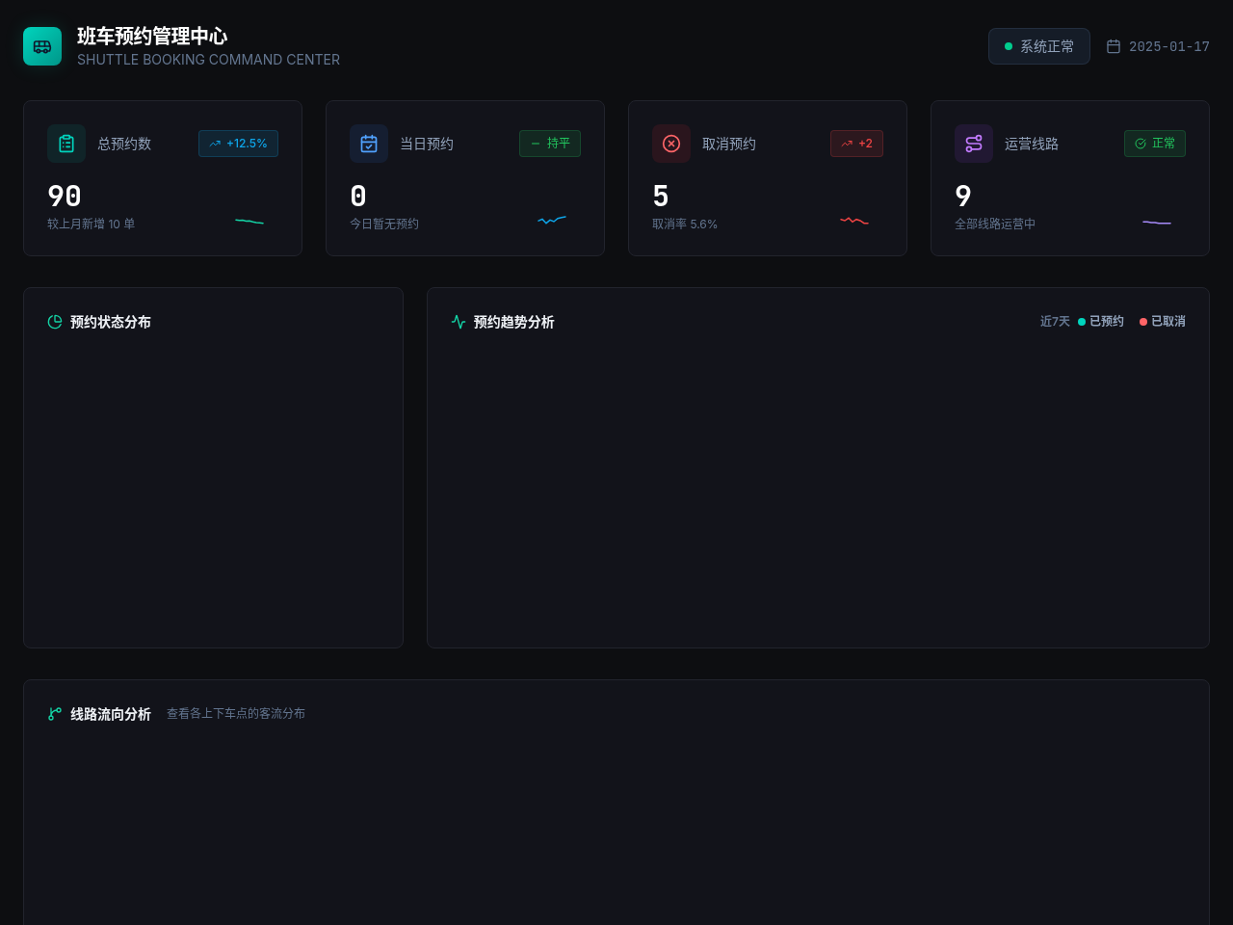
Task: Click the red sparkline in 取消预约 card
Action: pos(854,221)
